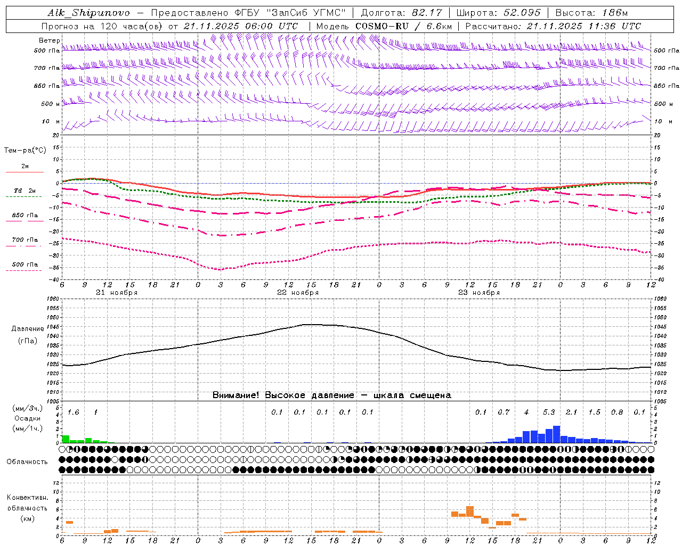
Task: Click the 0.7 precipitation amount
Action: tap(504, 412)
